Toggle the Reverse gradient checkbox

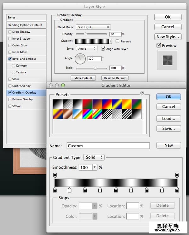pyautogui.click(x=117, y=41)
